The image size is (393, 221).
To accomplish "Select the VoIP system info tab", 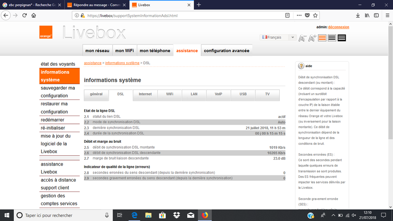I will (x=218, y=95).
